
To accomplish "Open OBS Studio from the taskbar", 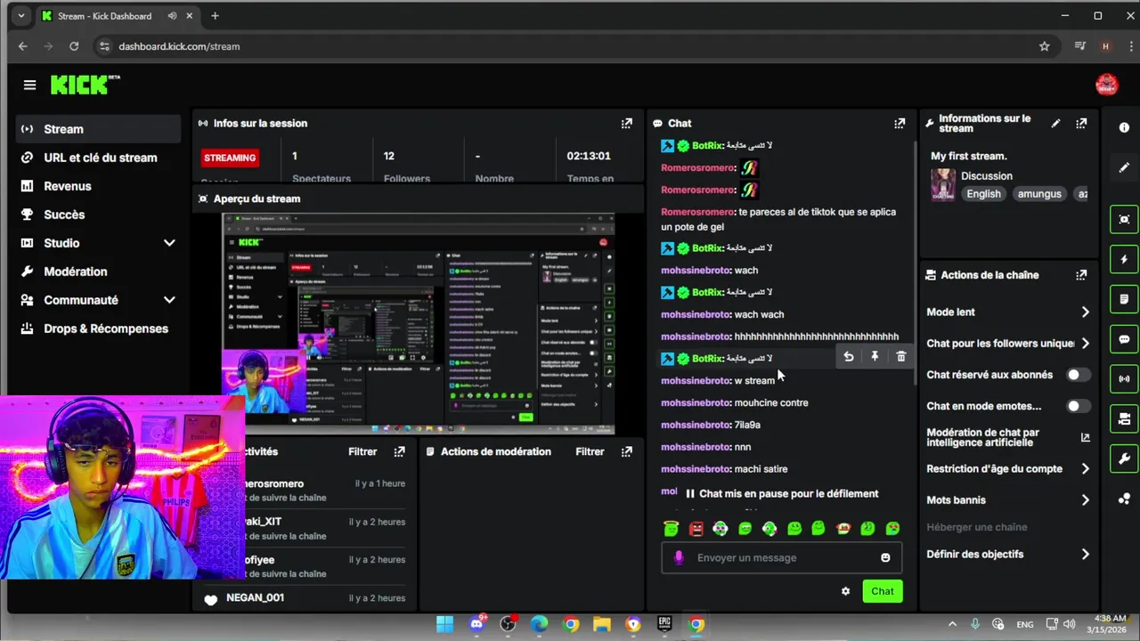I will pyautogui.click(x=508, y=624).
